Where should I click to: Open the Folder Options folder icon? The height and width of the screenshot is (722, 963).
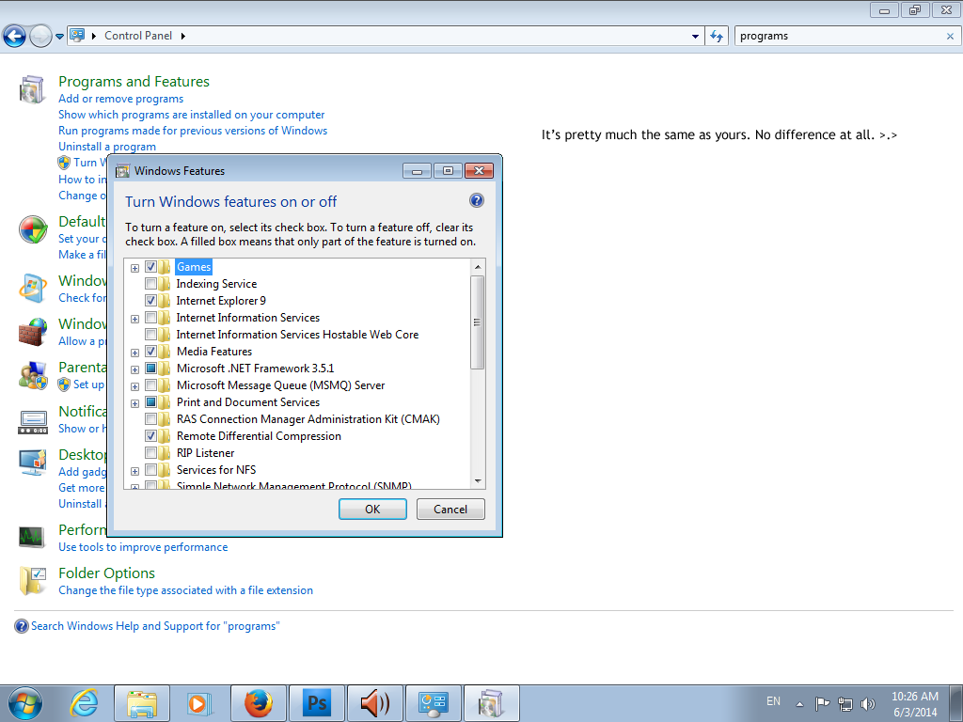point(33,581)
